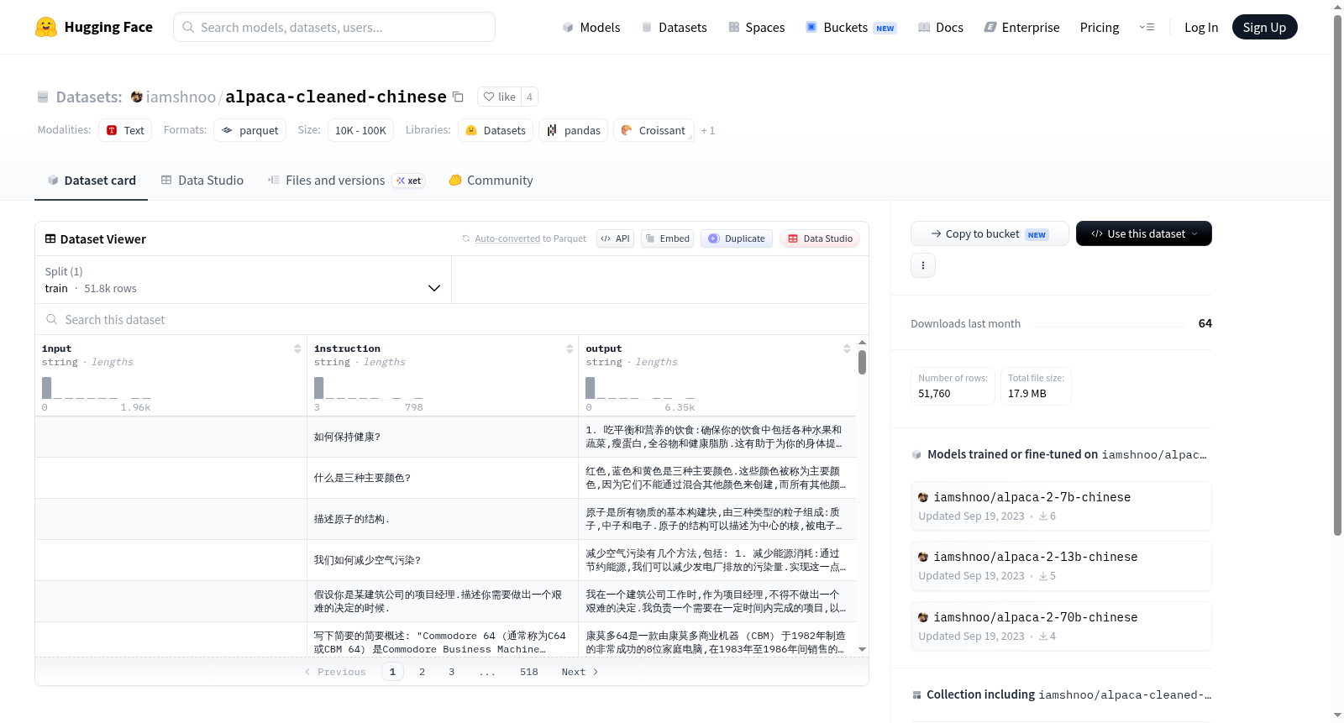The width and height of the screenshot is (1344, 723).
Task: Click the Datasets: breadcrumb label
Action: [x=88, y=97]
